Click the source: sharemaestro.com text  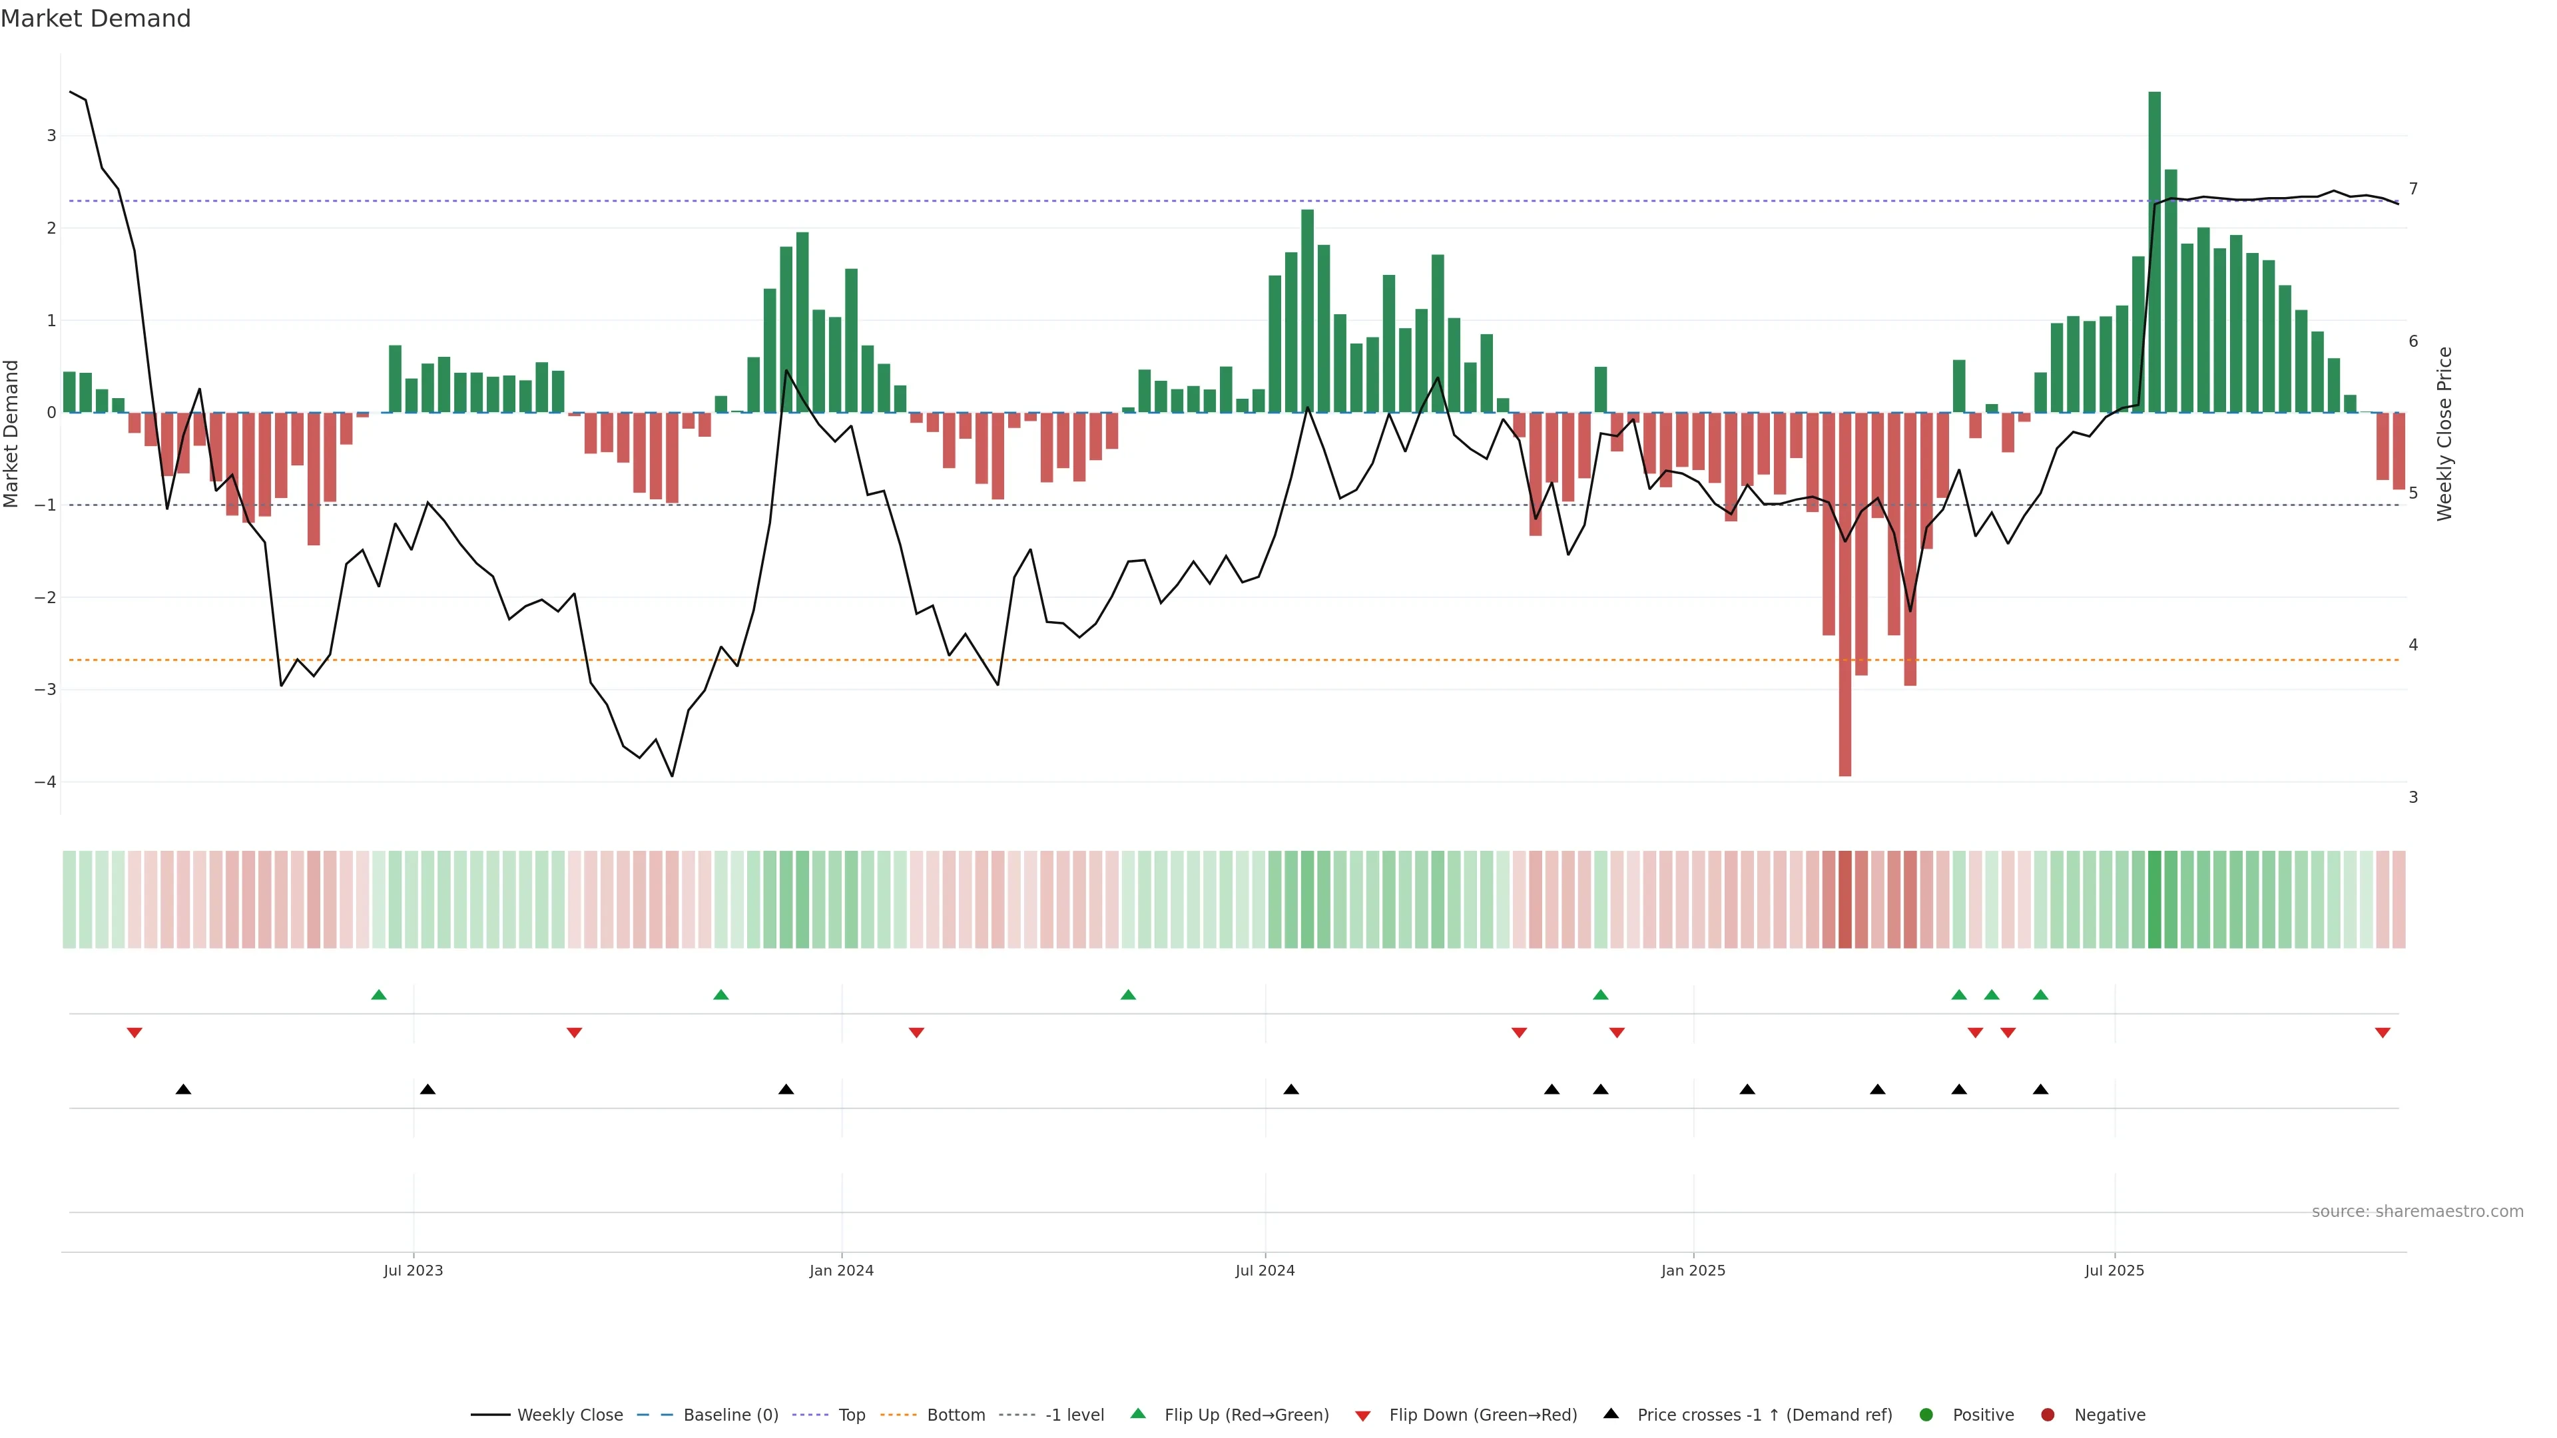pyautogui.click(x=2417, y=1211)
